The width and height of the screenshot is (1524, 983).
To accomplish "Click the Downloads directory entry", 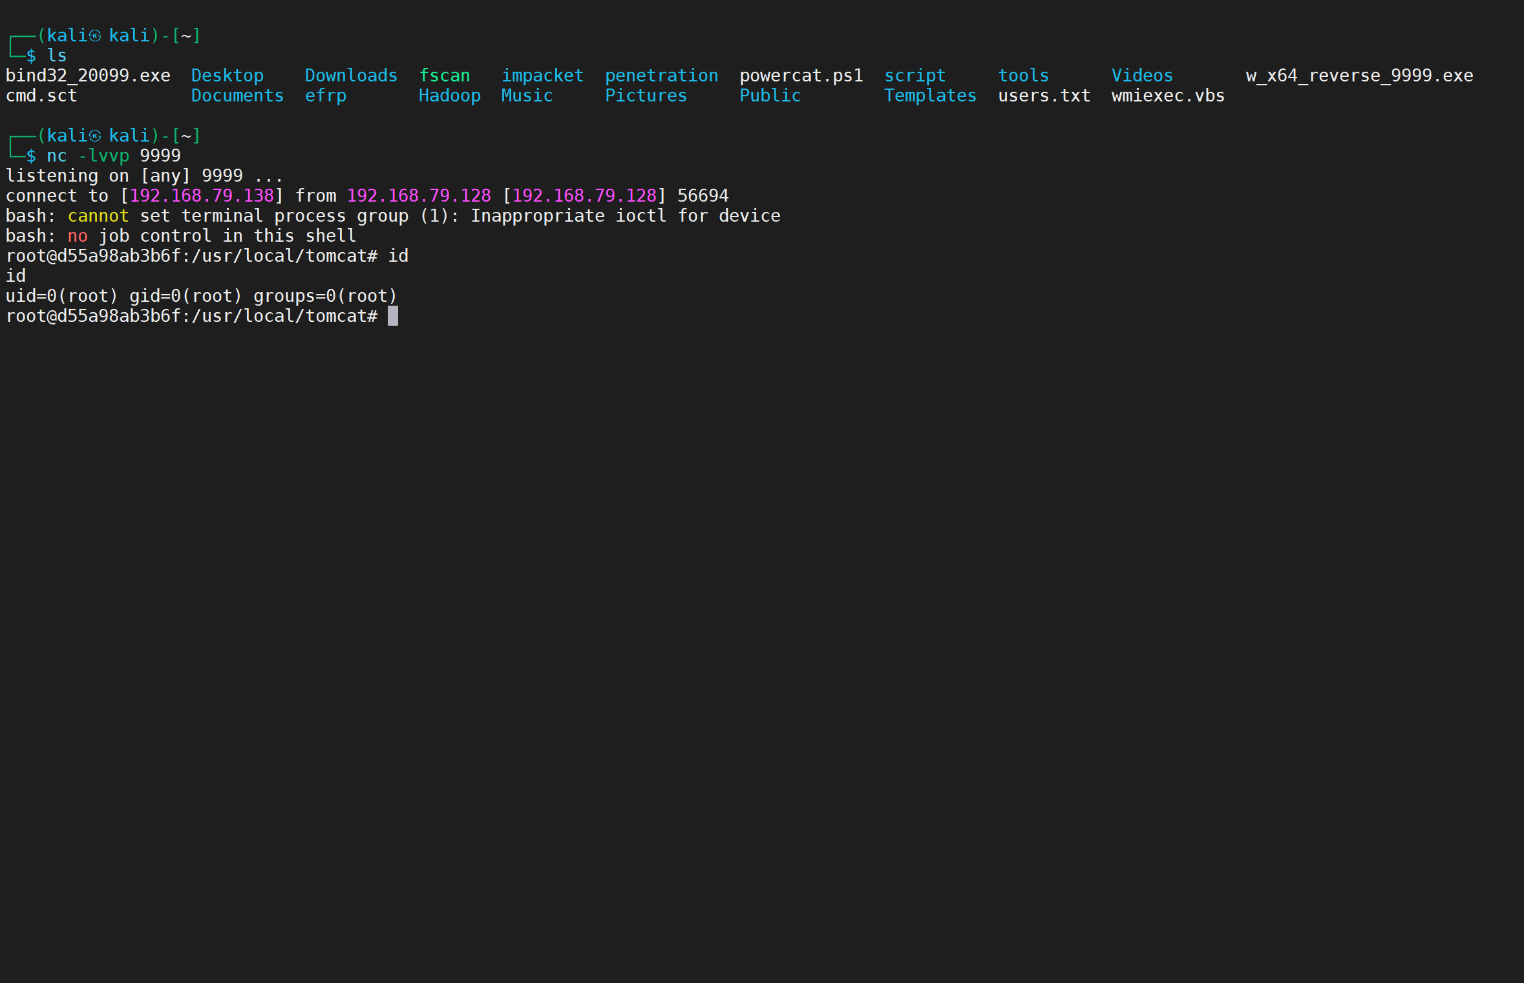I will tap(351, 76).
